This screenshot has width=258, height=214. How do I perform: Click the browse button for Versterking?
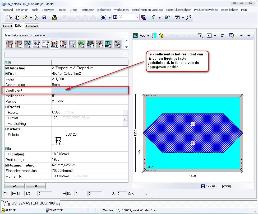(x=125, y=124)
